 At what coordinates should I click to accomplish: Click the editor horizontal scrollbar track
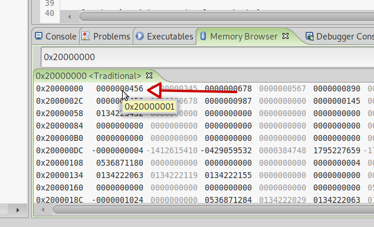[x=227, y=17]
